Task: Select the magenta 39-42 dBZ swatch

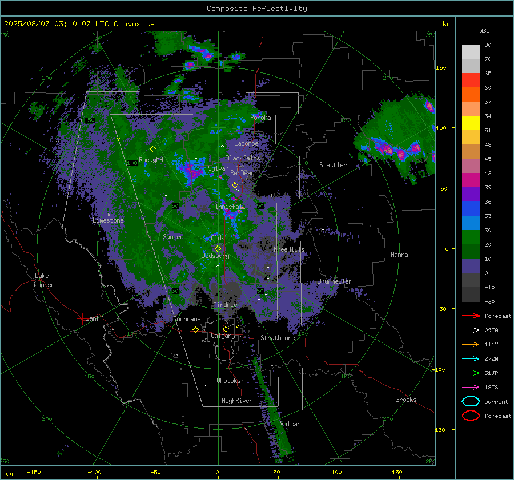Action: [471, 180]
